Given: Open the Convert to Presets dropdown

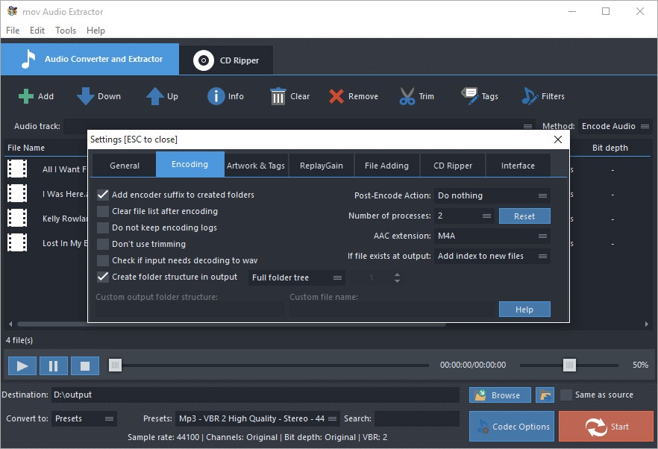Looking at the screenshot, I should (84, 418).
